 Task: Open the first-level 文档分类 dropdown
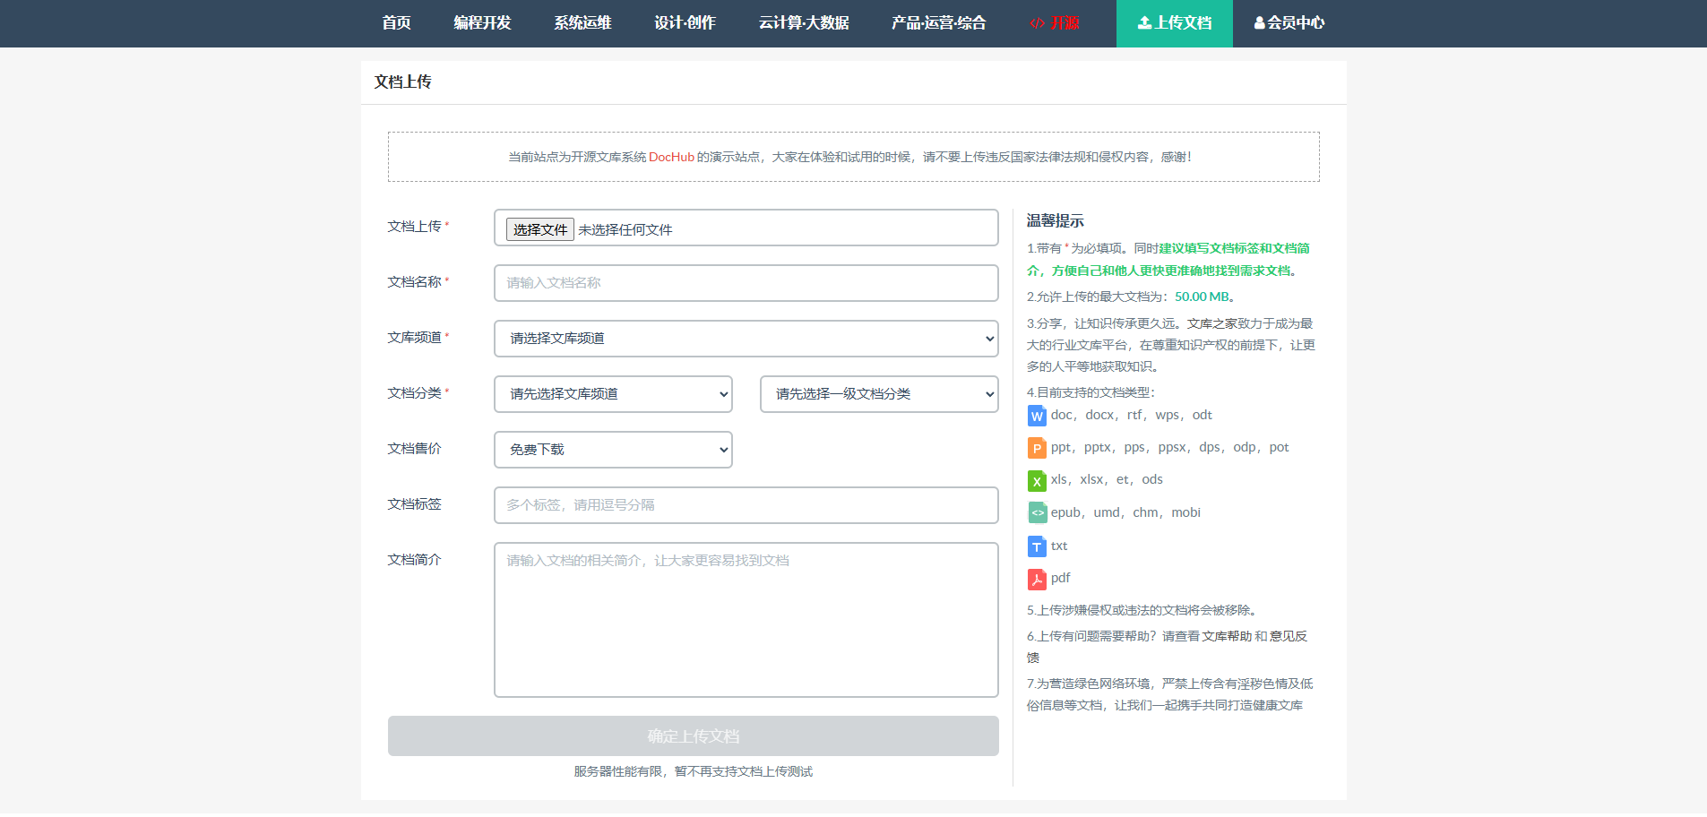pos(613,394)
